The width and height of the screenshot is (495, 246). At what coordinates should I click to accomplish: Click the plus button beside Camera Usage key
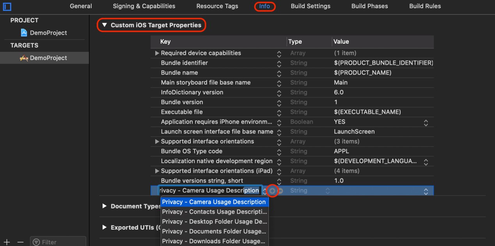tap(272, 191)
